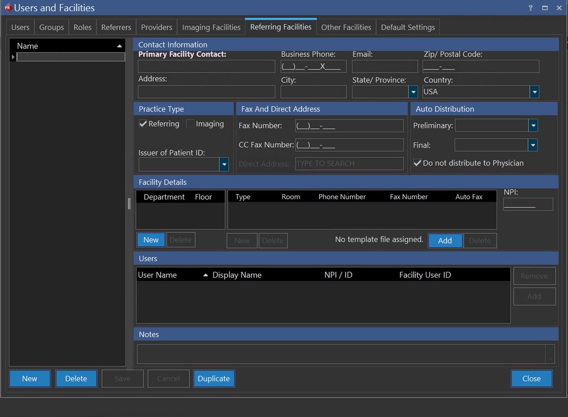Open the Default Settings tab

click(408, 27)
